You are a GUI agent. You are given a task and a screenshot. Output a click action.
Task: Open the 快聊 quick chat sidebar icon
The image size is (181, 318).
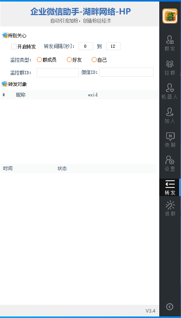[x=170, y=140]
